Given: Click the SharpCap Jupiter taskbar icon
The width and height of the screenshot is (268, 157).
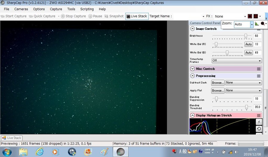Looking at the screenshot, I should pyautogui.click(x=120, y=152).
